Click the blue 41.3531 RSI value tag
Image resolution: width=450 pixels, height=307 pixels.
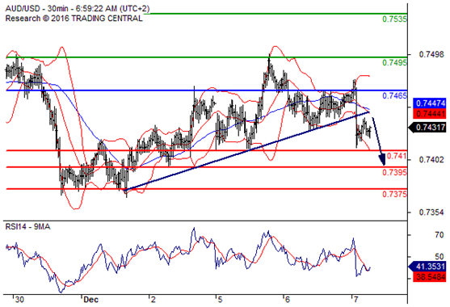[x=427, y=267]
